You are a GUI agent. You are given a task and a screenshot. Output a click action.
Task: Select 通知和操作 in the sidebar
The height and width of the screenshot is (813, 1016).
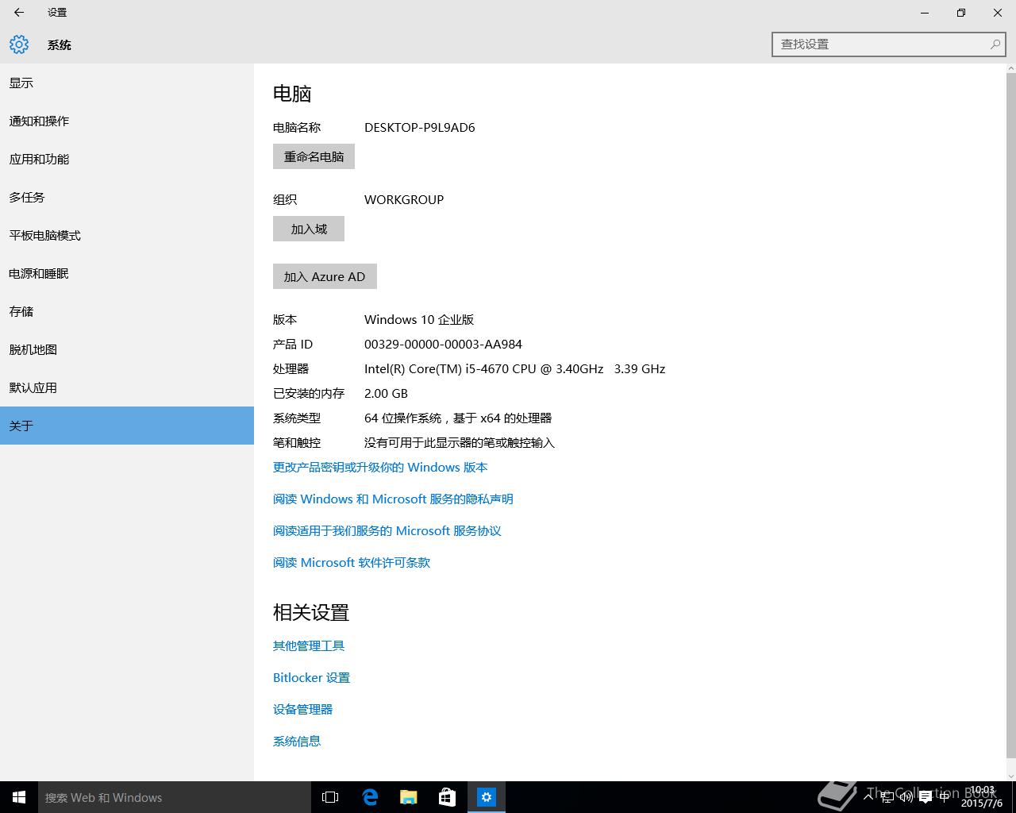coord(127,121)
